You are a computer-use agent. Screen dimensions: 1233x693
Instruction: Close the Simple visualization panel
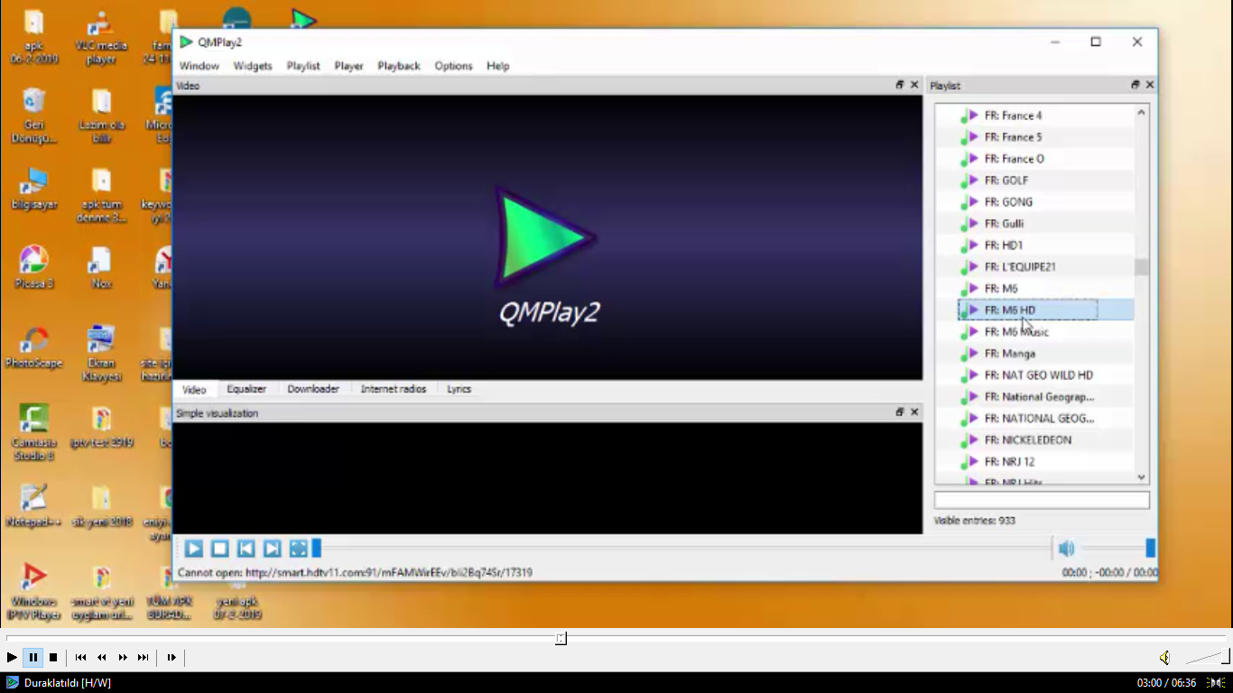(x=914, y=412)
